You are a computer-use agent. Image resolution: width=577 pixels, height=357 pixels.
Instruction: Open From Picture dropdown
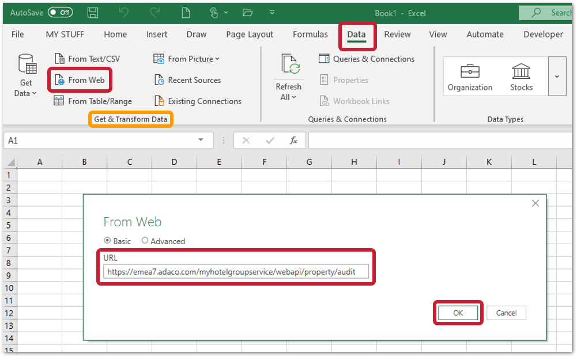coord(187,59)
